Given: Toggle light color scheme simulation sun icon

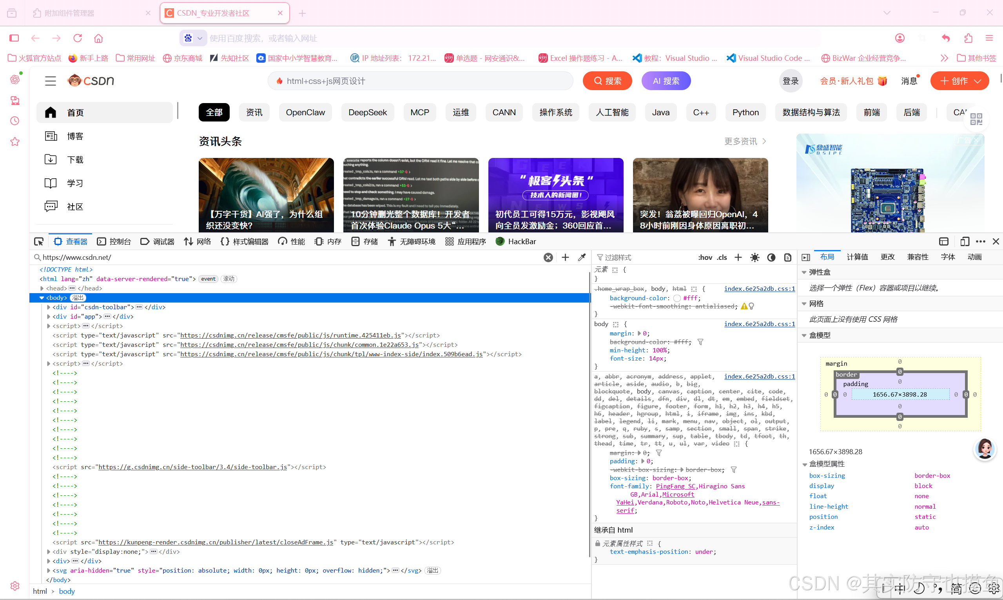Looking at the screenshot, I should [755, 257].
